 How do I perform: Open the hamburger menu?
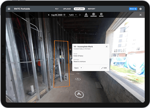click(9, 9)
